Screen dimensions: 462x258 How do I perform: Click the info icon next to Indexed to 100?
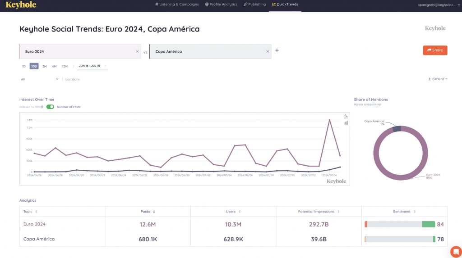coord(42,107)
